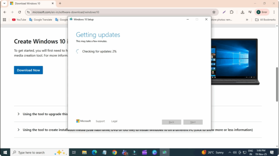The image size is (279, 156).
Task: Click the browser back arrow
Action: (x=5, y=12)
